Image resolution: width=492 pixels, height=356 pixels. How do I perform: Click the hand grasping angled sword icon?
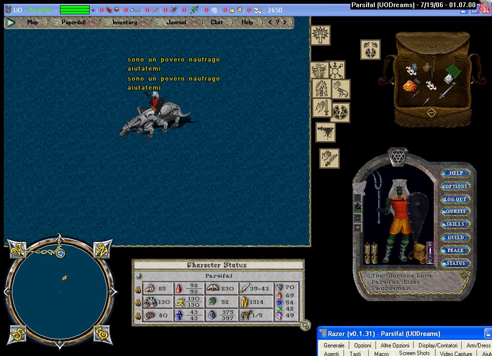(329, 158)
